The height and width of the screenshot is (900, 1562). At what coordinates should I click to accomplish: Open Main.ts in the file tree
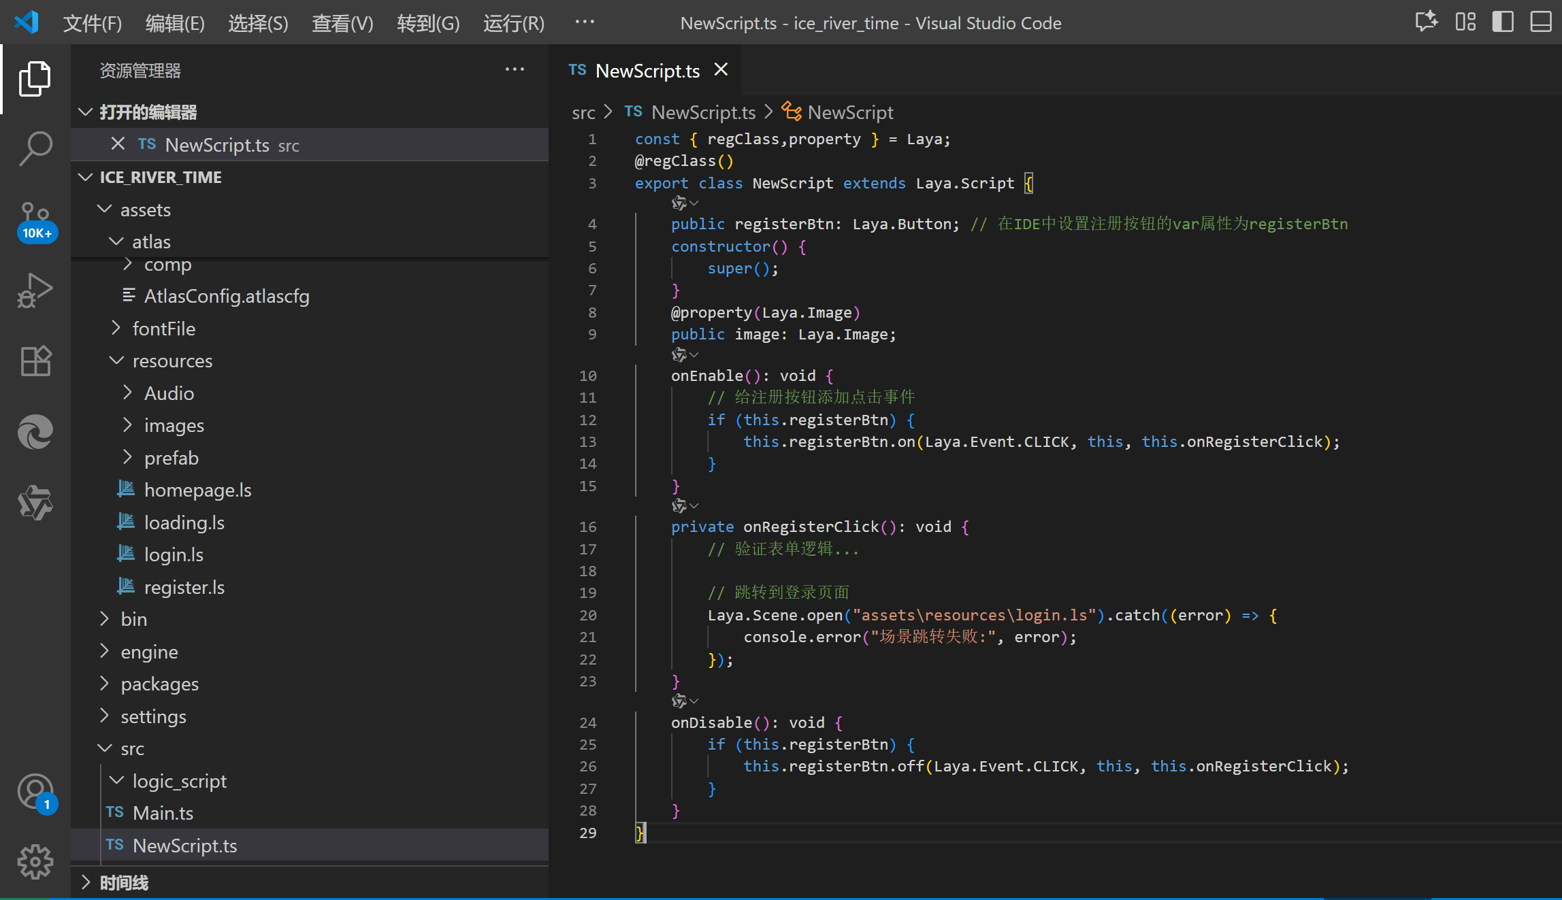pyautogui.click(x=163, y=813)
